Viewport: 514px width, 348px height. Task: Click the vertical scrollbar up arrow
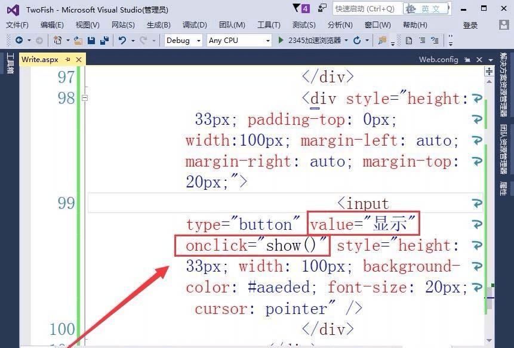point(489,82)
